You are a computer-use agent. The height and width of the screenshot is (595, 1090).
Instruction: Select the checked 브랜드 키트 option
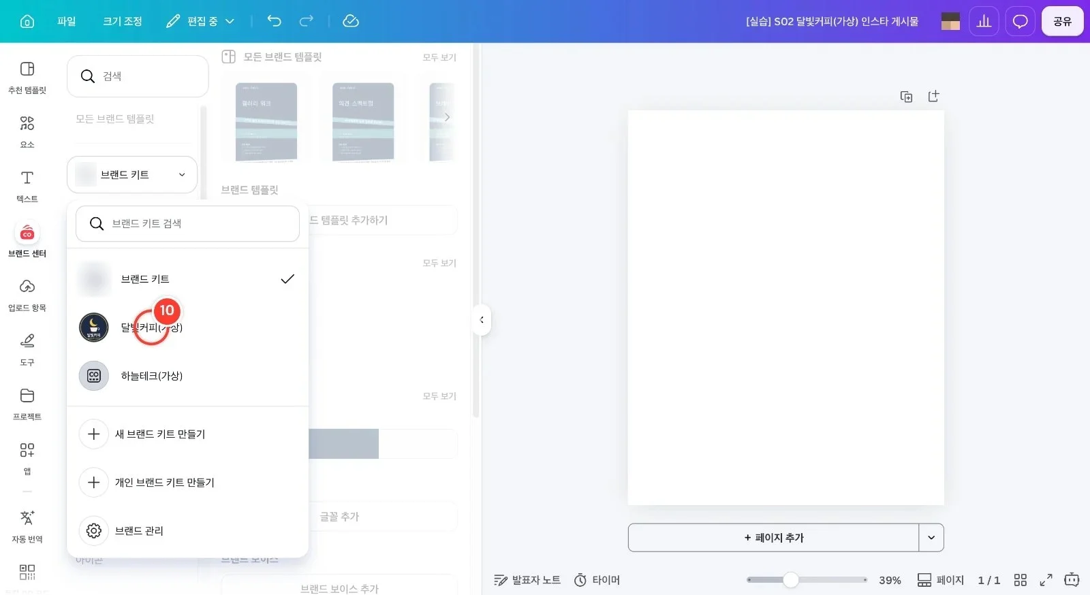pyautogui.click(x=187, y=279)
